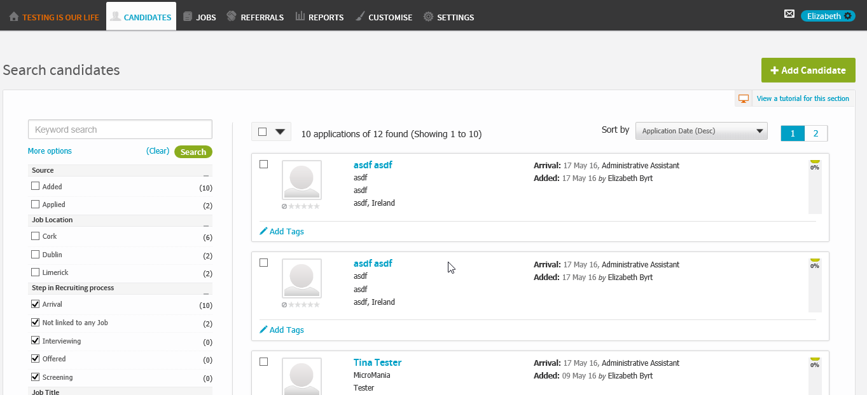Image resolution: width=867 pixels, height=395 pixels.
Task: Click the tutorial monitor icon
Action: pos(743,98)
